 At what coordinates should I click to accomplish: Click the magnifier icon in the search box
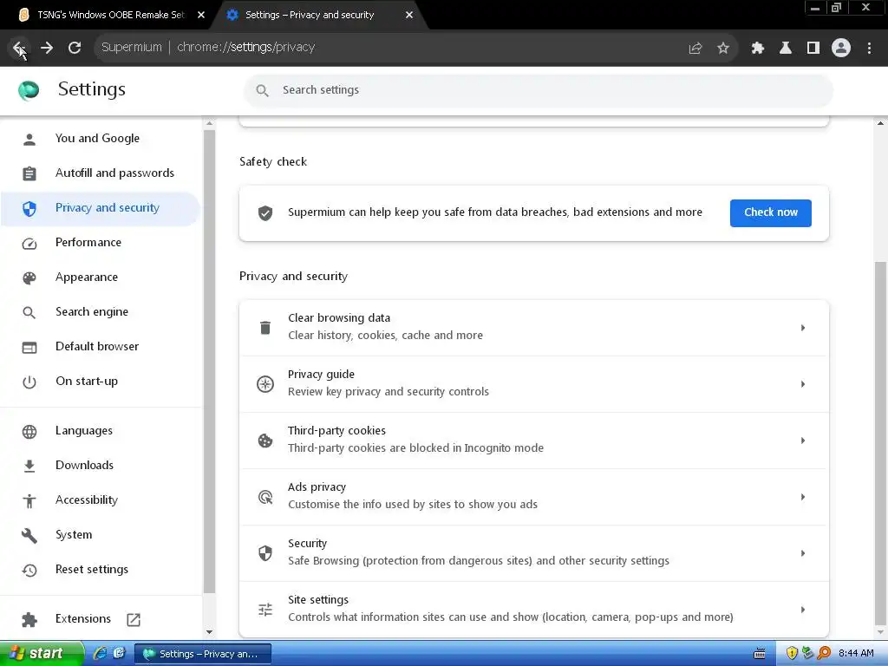coord(262,90)
